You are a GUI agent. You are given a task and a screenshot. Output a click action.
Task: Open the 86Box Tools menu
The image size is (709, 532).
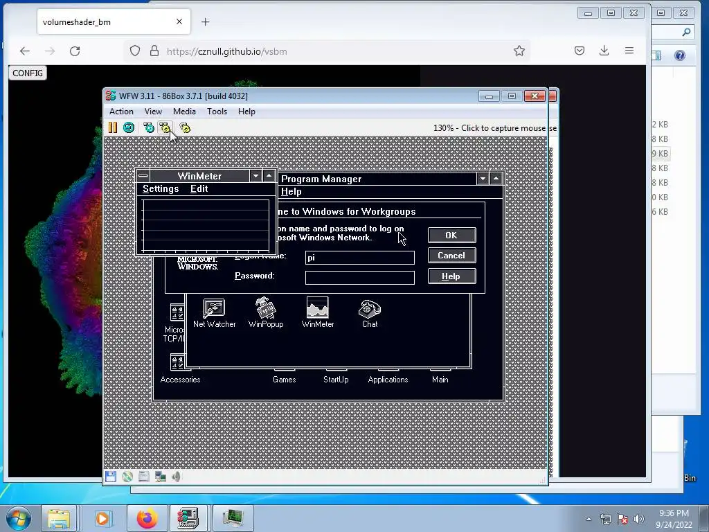(x=217, y=112)
